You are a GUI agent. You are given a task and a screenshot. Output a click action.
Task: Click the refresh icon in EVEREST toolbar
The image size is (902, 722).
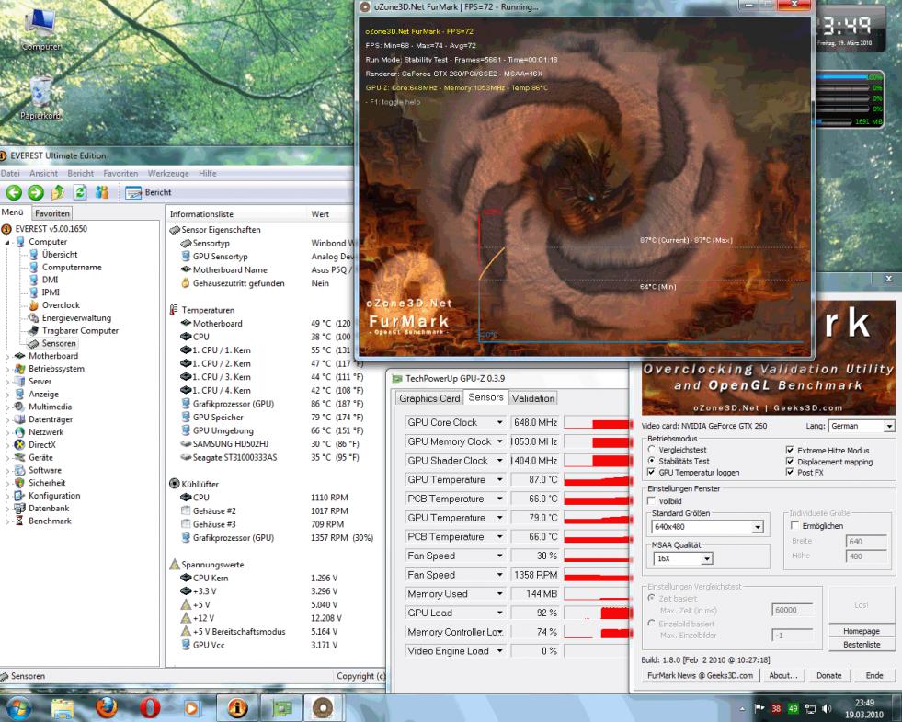pyautogui.click(x=80, y=192)
